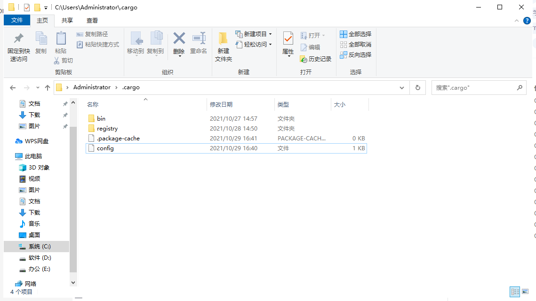Switch to Details view in the status bar
536x301 pixels.
click(x=515, y=292)
